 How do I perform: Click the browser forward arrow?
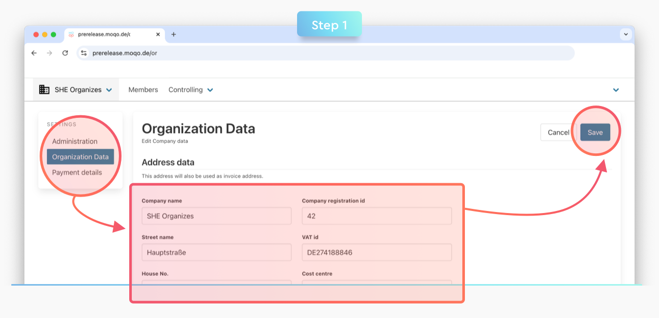point(49,53)
